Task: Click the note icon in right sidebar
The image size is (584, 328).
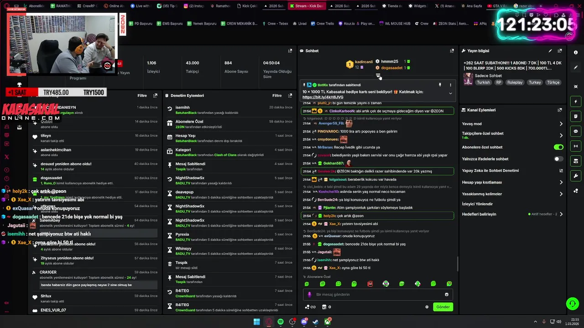Action: (576, 117)
